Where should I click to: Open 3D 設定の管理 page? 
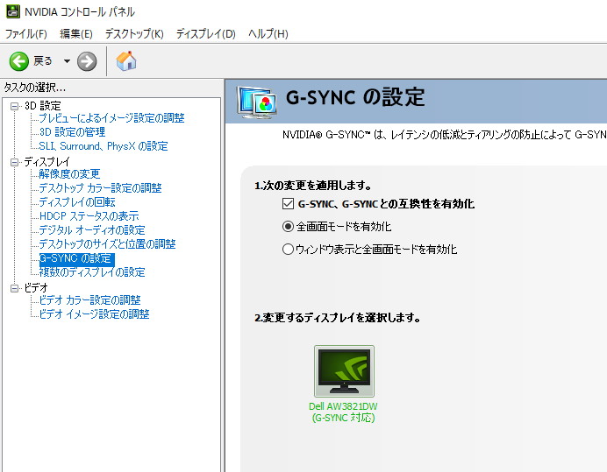pyautogui.click(x=72, y=132)
